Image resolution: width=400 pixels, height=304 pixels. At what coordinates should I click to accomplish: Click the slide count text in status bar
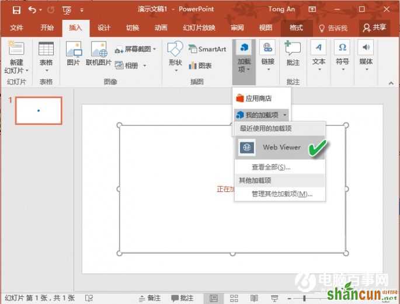(x=40, y=298)
